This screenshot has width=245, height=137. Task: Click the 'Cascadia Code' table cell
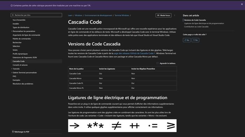click(x=75, y=74)
